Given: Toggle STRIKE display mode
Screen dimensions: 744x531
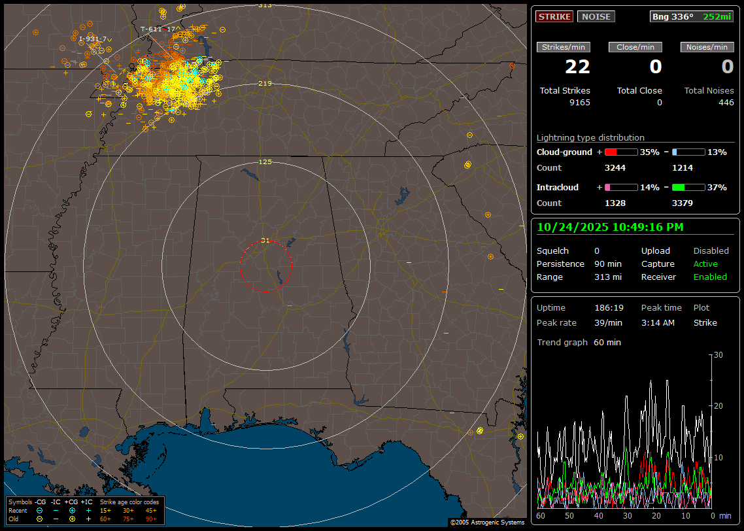Looking at the screenshot, I should pyautogui.click(x=554, y=17).
